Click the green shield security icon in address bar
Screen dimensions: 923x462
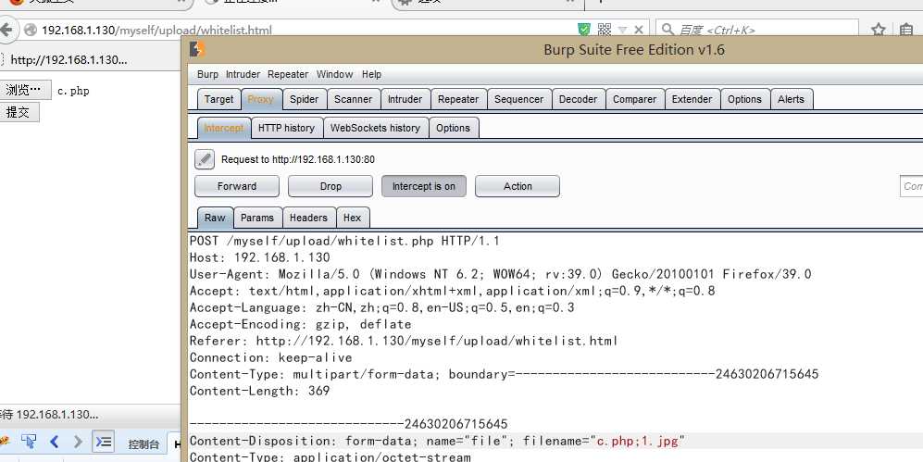point(584,29)
